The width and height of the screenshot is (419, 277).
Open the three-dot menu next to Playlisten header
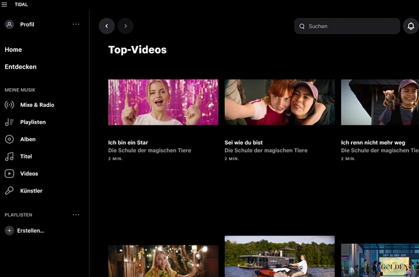coord(76,215)
